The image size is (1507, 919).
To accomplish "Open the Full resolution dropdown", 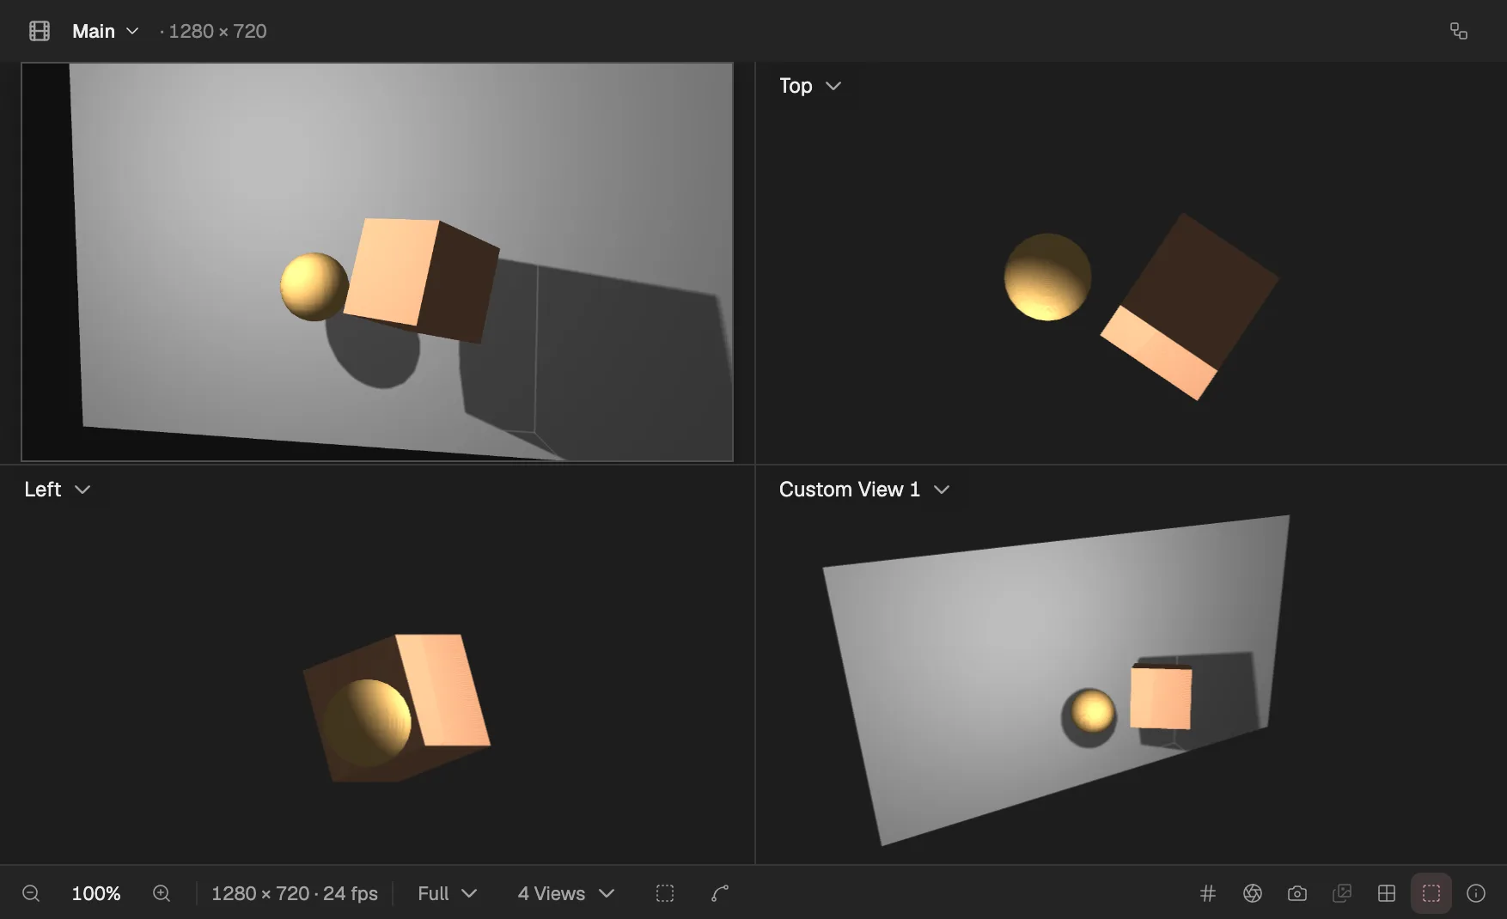I will click(x=447, y=893).
